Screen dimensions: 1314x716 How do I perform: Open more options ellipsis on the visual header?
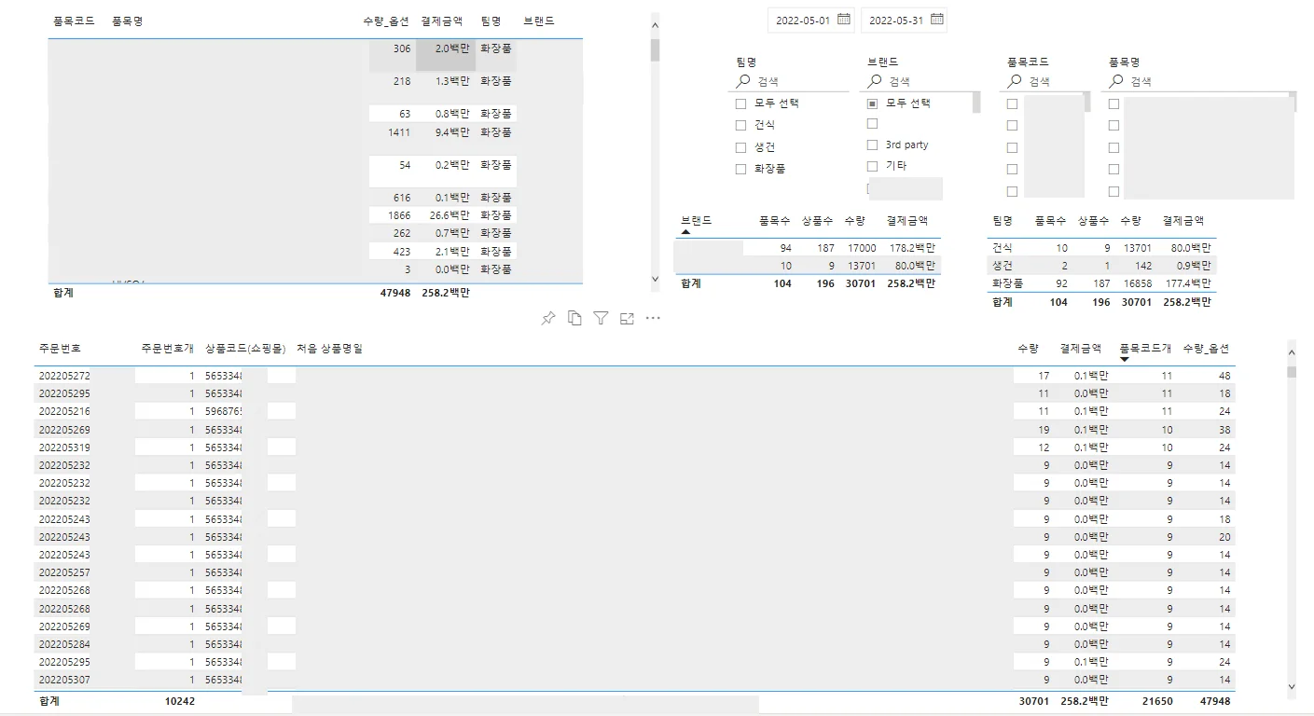(x=653, y=319)
